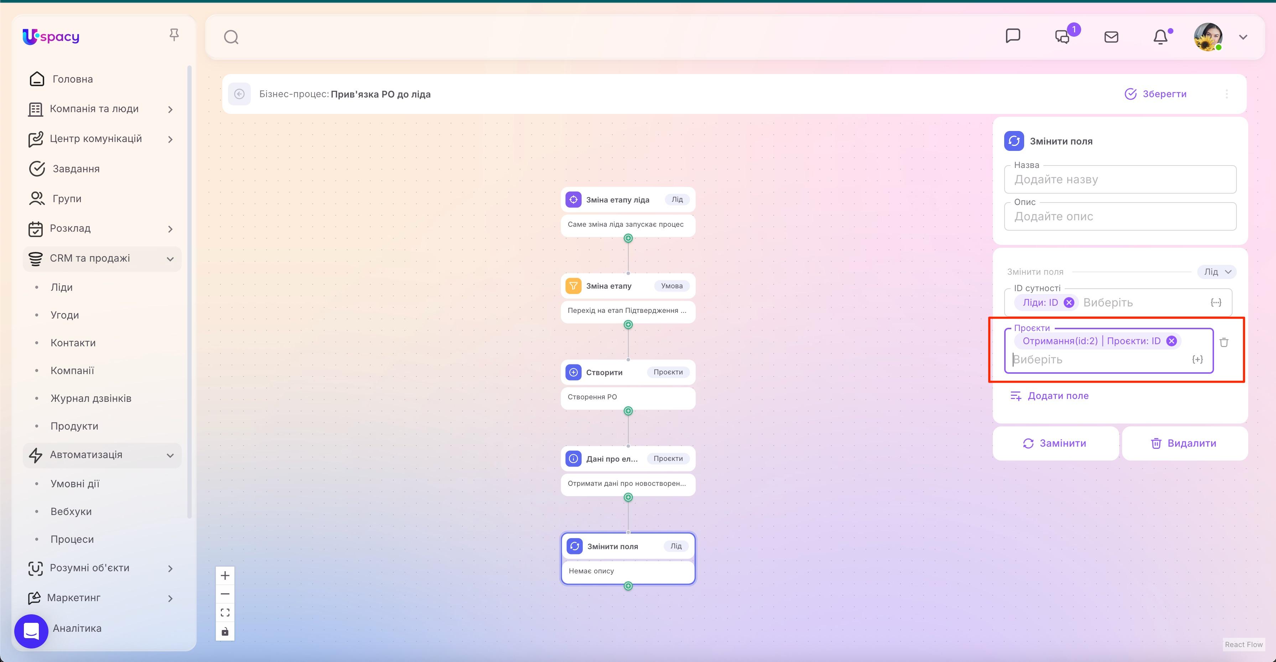Zoom out using the minus control
Image resolution: width=1276 pixels, height=662 pixels.
(225, 594)
